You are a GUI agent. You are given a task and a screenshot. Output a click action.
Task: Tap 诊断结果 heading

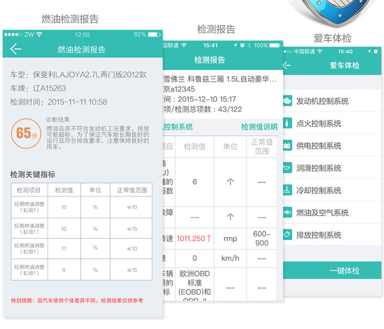(x=58, y=119)
